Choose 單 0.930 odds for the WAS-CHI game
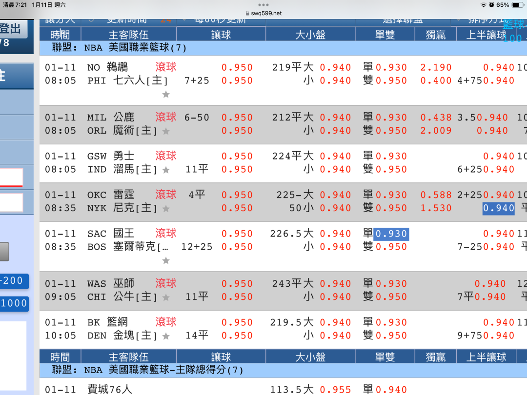527x395 pixels. click(391, 284)
